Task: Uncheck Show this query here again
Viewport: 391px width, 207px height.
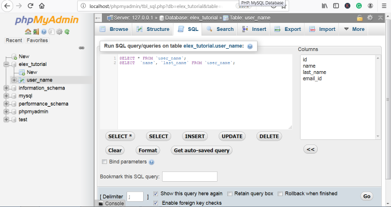Action: coord(156,194)
